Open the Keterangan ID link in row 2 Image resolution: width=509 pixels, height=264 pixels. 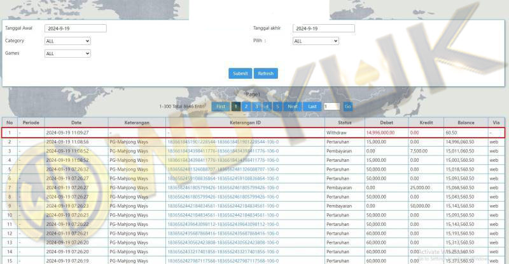(x=223, y=142)
